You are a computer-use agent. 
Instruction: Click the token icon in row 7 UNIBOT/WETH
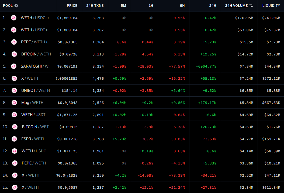tap(14, 90)
